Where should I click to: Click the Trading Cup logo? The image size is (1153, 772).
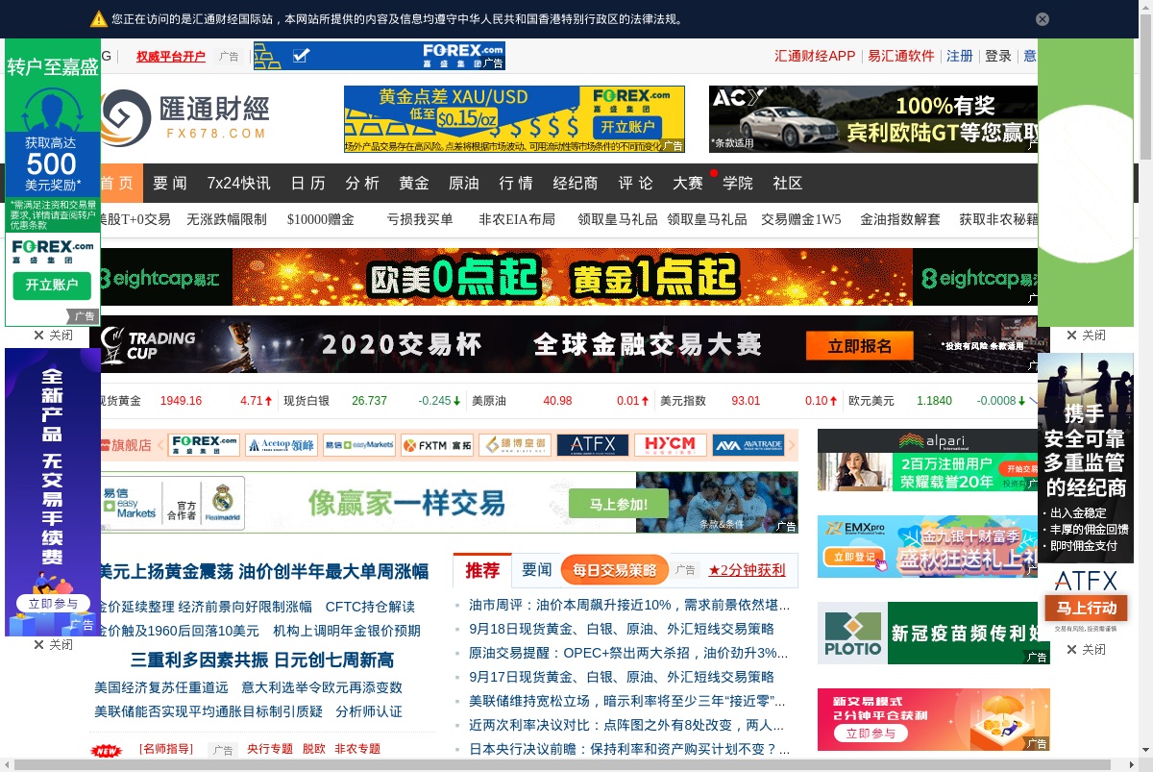[150, 343]
